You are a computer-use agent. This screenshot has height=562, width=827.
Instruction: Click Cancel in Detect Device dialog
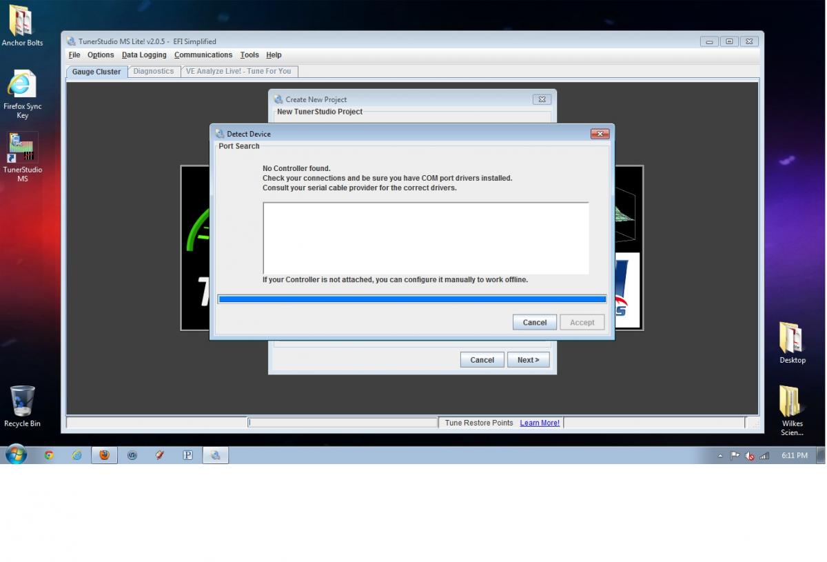coord(535,322)
